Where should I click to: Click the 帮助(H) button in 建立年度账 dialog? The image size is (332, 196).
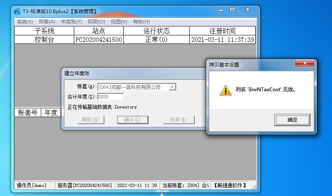[91, 120]
